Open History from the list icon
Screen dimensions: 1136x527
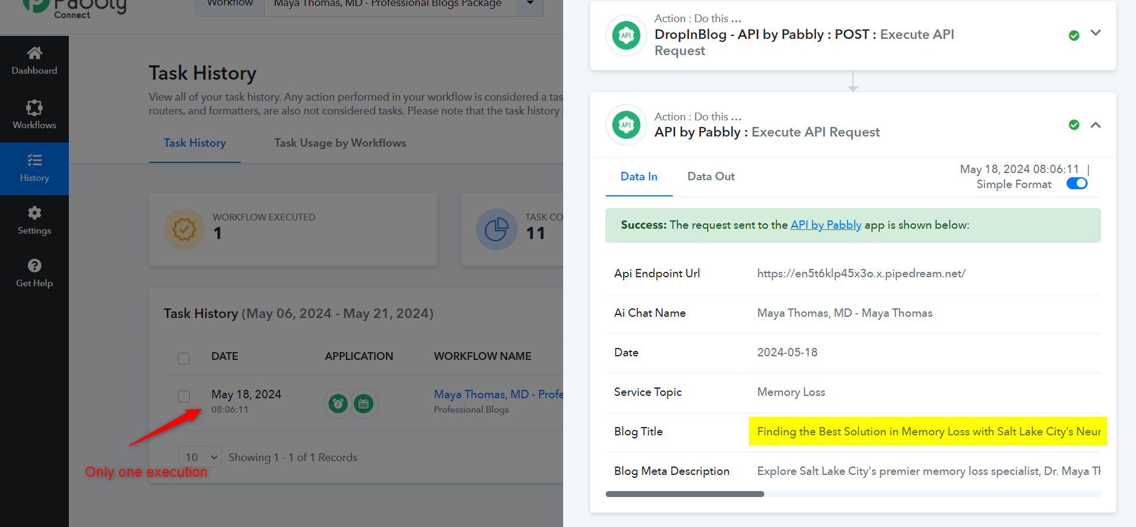pos(34,160)
